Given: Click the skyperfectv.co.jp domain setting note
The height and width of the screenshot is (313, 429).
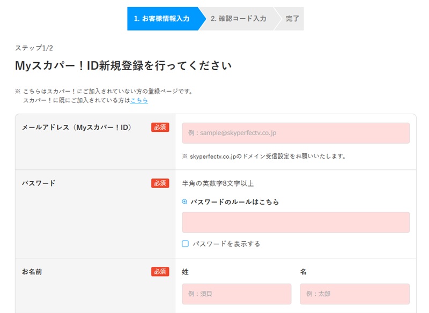Looking at the screenshot, I should (x=264, y=156).
